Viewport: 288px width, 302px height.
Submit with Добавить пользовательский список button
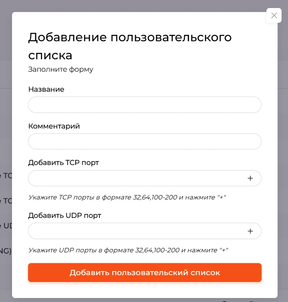145,272
